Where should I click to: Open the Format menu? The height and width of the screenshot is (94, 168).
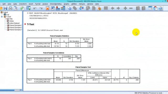(x=38, y=4)
